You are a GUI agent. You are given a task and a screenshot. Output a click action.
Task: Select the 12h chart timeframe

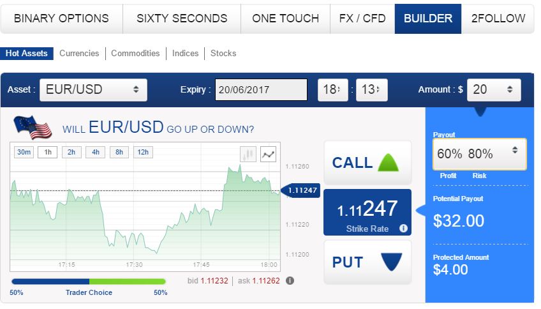click(143, 152)
